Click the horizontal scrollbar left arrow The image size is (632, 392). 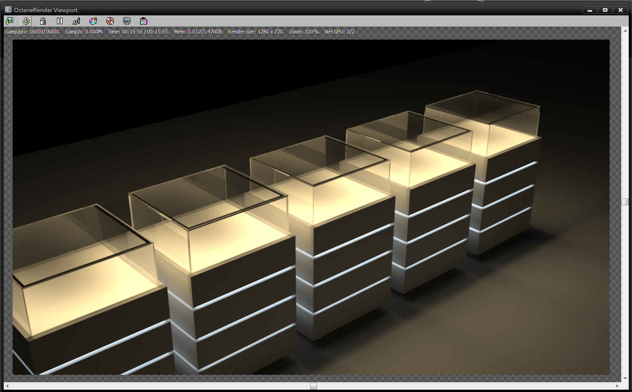(x=7, y=386)
